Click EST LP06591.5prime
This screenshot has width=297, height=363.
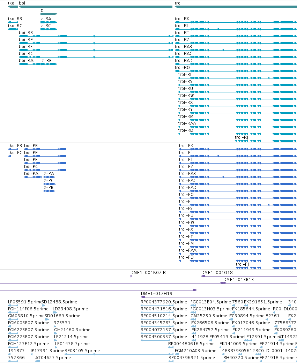pyautogui.click(x=25, y=302)
